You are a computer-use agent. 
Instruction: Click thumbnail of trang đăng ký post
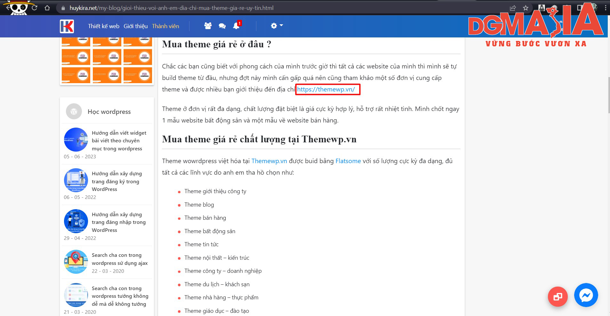76,180
